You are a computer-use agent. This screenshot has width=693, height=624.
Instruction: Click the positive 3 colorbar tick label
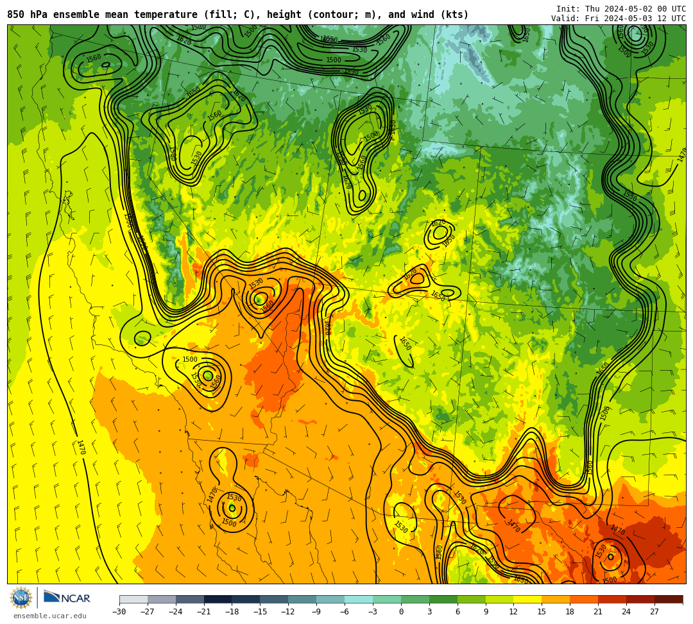click(429, 612)
